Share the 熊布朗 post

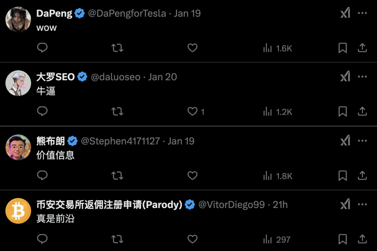pyautogui.click(x=362, y=175)
